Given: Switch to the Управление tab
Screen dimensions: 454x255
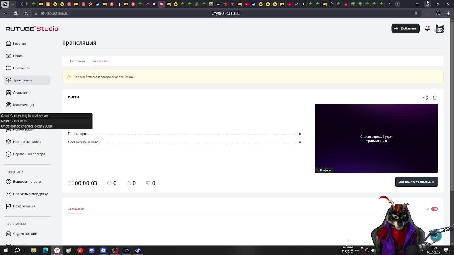Looking at the screenshot, I should [101, 61].
